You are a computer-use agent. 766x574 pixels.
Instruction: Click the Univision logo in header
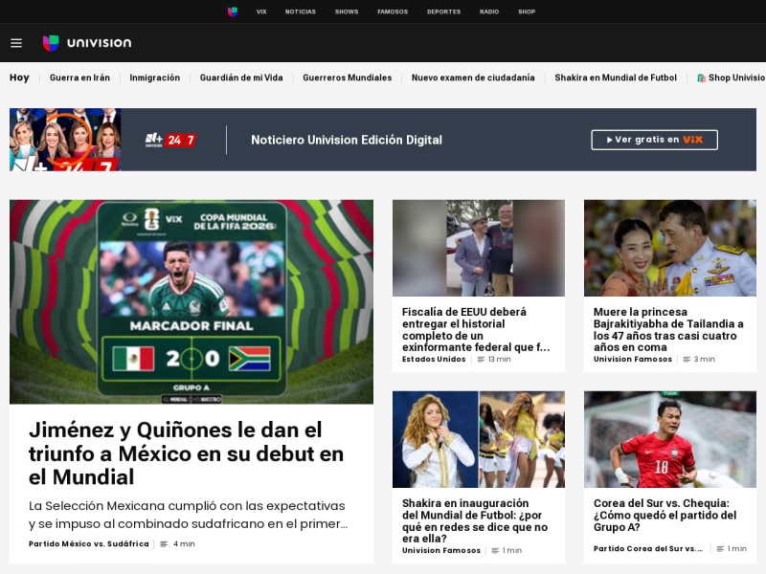(87, 43)
